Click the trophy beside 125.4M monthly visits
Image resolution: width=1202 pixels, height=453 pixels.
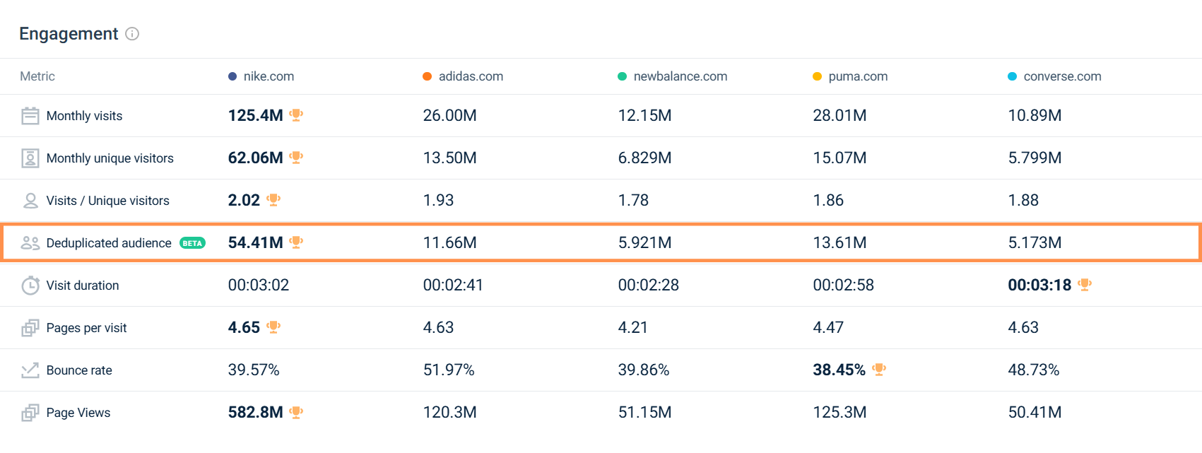click(x=296, y=115)
